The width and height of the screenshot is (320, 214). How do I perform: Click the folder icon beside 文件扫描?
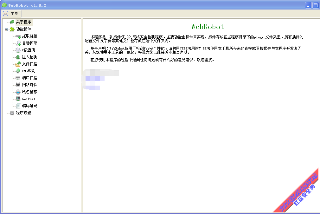tap(18, 64)
